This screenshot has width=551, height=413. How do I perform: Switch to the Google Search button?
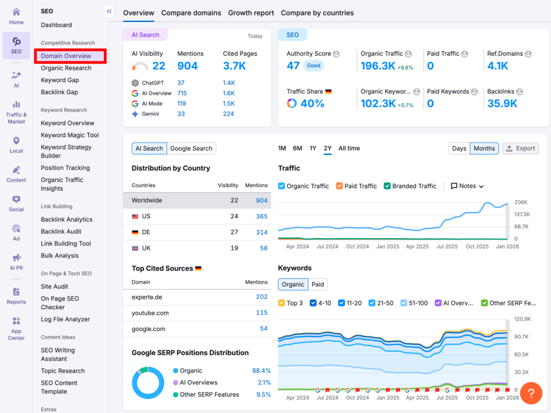click(x=191, y=149)
